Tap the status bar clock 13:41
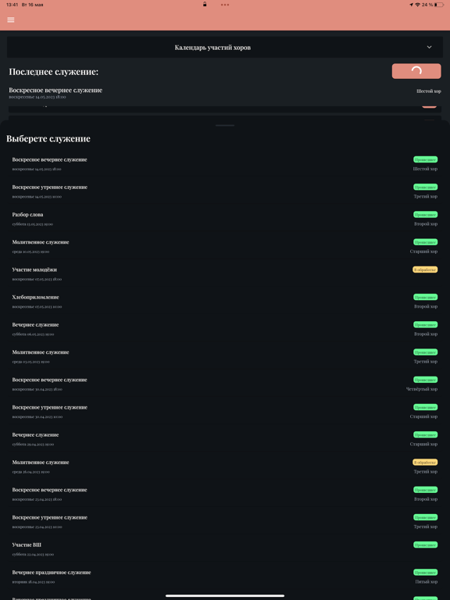Image resolution: width=450 pixels, height=600 pixels. (12, 5)
